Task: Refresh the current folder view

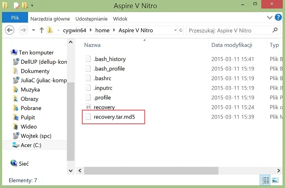Action: (181, 30)
